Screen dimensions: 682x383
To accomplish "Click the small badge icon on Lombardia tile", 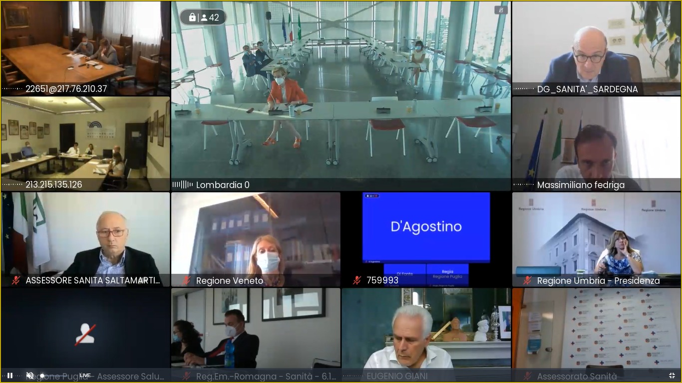I will click(x=501, y=10).
